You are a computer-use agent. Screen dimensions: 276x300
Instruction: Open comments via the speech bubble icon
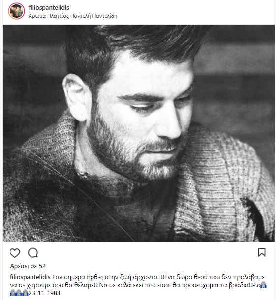(x=33, y=253)
